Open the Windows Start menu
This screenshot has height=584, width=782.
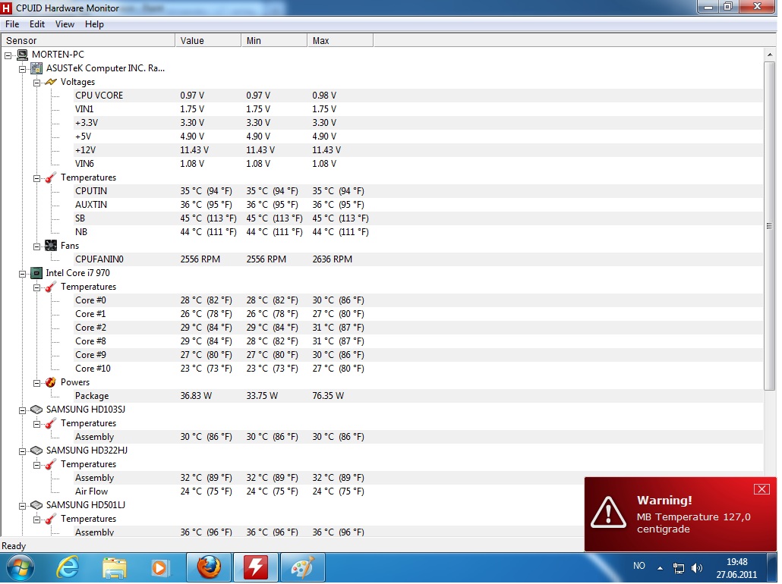pos(20,568)
